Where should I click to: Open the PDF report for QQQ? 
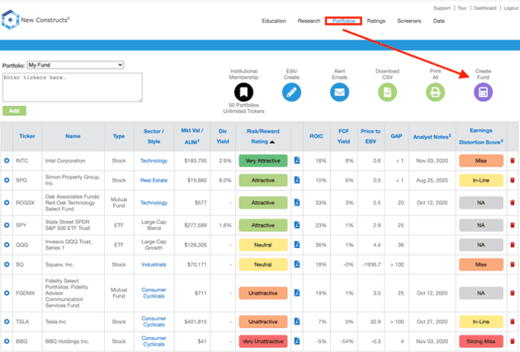297,245
